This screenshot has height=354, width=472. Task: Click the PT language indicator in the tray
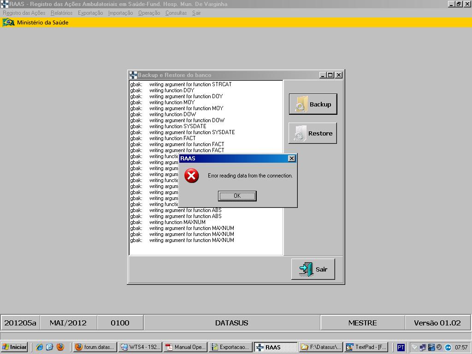click(401, 347)
